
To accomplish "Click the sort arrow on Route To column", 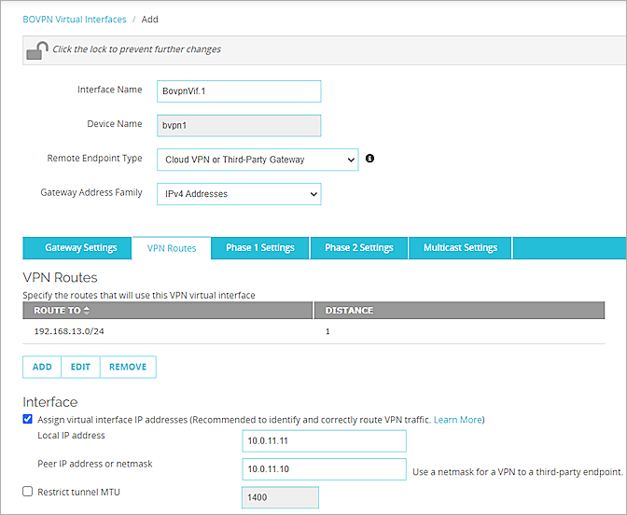I will pos(88,311).
